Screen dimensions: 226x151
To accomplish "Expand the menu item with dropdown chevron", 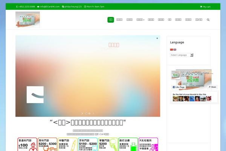I will click(x=140, y=20).
